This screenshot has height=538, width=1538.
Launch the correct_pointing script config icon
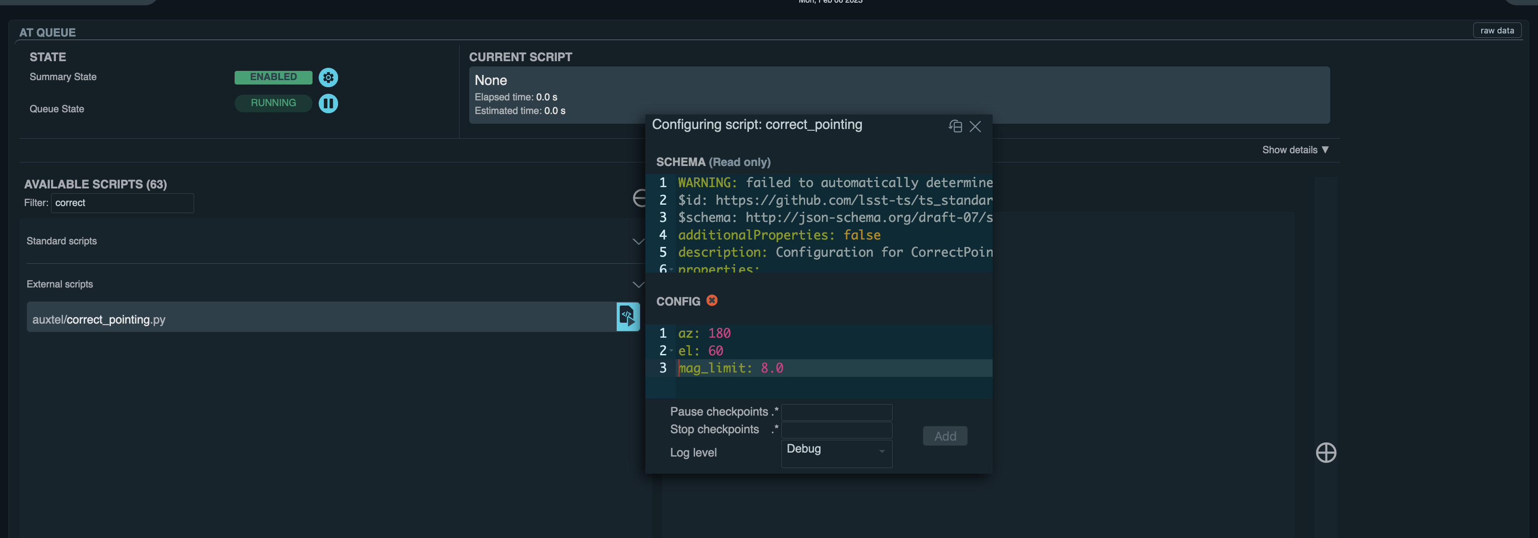click(628, 317)
